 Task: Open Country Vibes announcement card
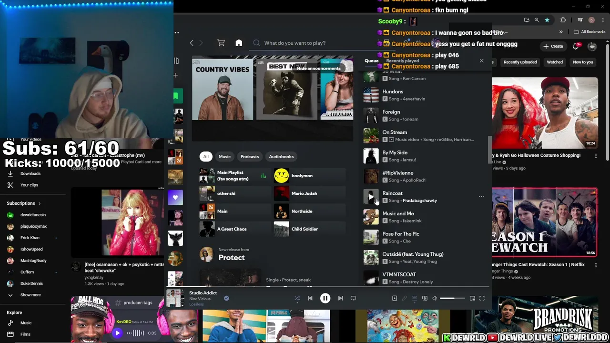point(223,89)
